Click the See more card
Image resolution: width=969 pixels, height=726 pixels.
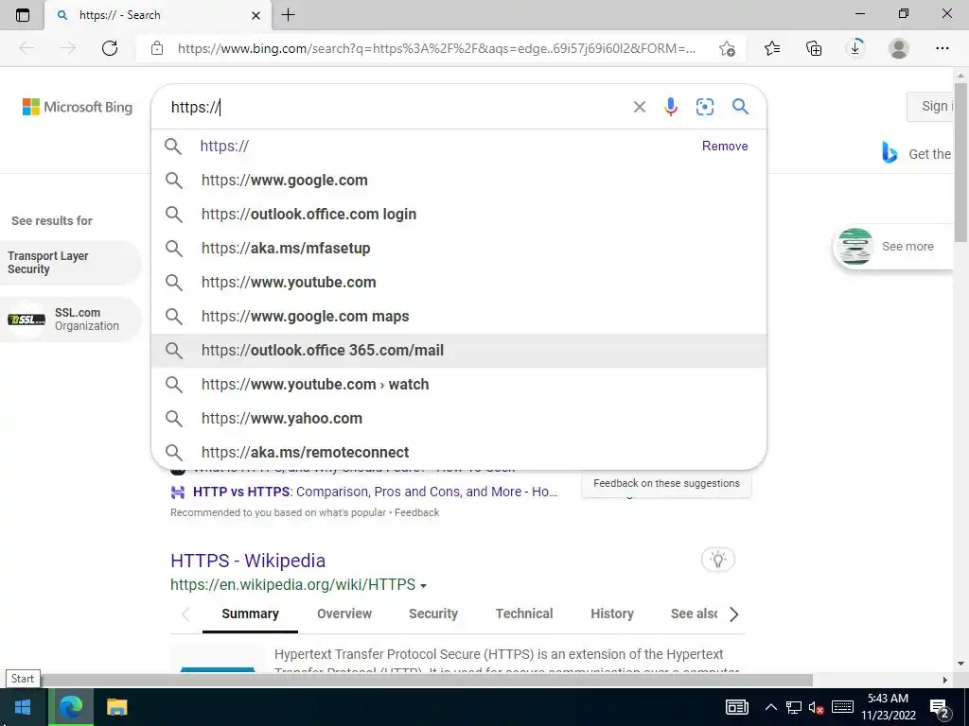[x=893, y=247]
